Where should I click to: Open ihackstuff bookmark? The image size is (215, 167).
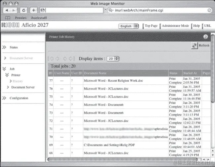[x=39, y=18]
